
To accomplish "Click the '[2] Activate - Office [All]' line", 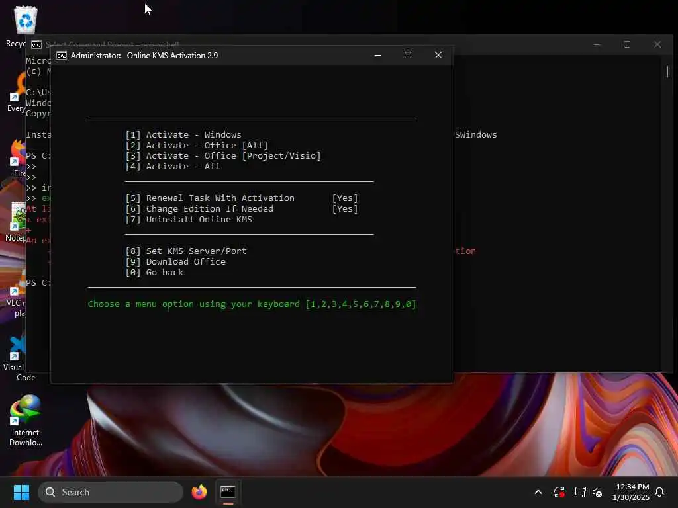I will (197, 145).
